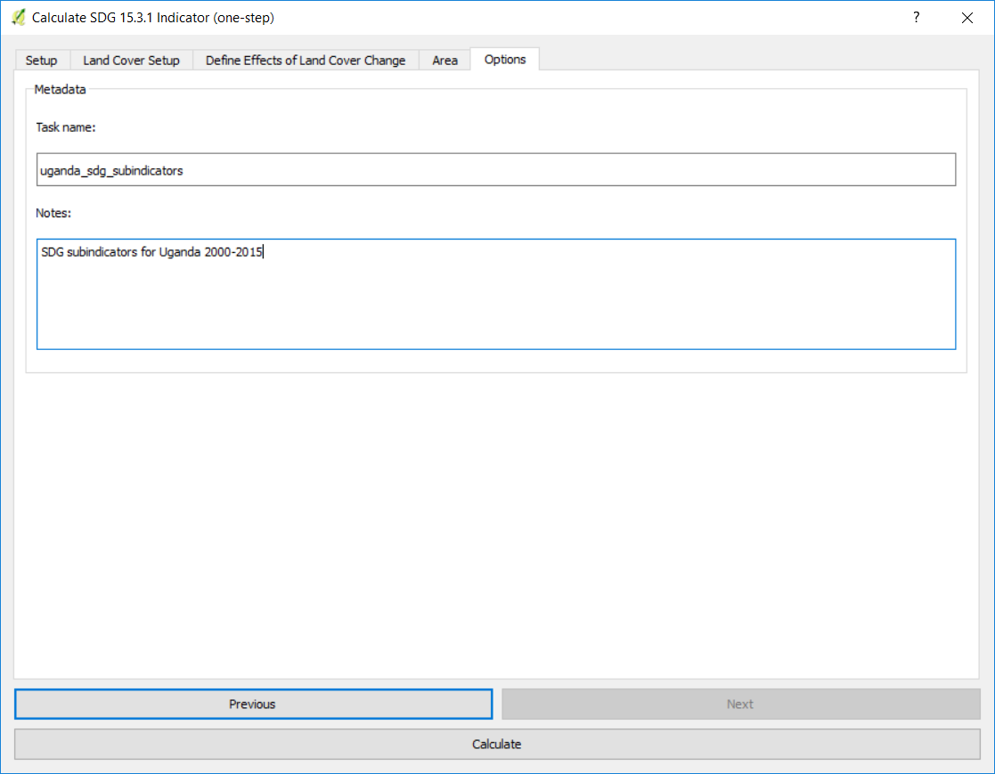Switch to the Setup tab
This screenshot has width=995, height=774.
click(x=41, y=61)
